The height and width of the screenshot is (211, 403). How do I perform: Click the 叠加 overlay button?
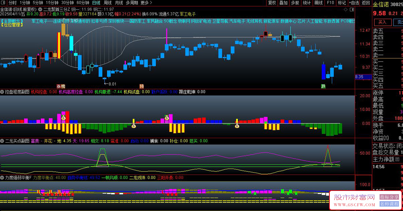point(284,3)
